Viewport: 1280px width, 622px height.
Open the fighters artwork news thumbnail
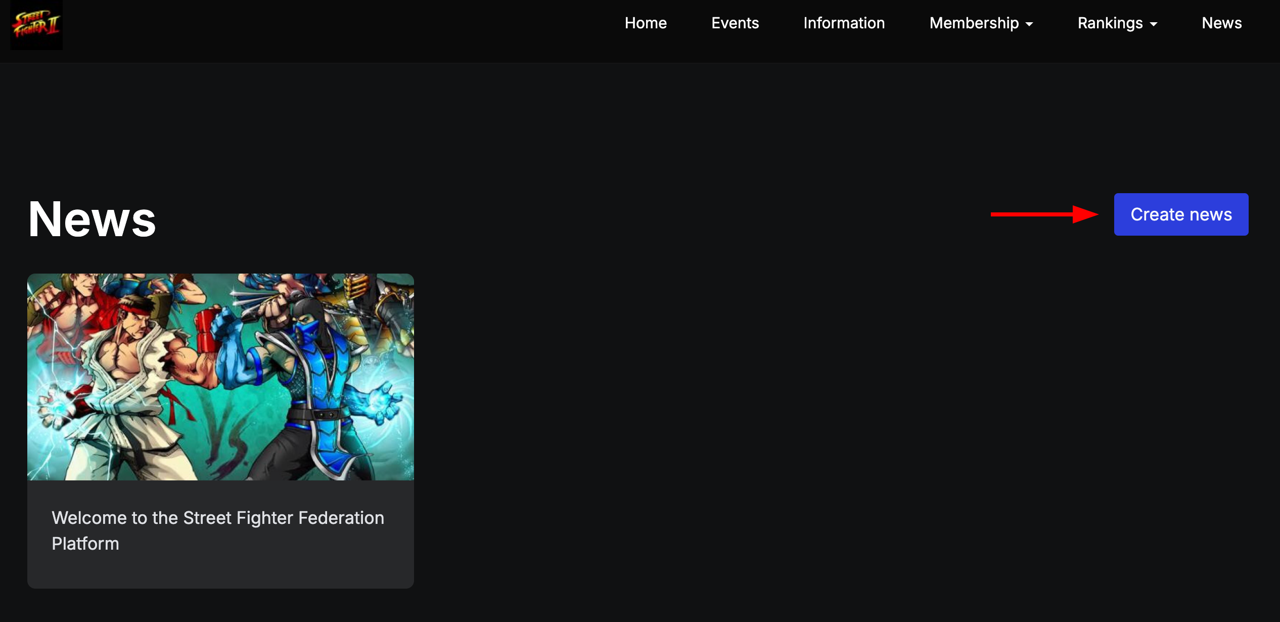tap(220, 377)
